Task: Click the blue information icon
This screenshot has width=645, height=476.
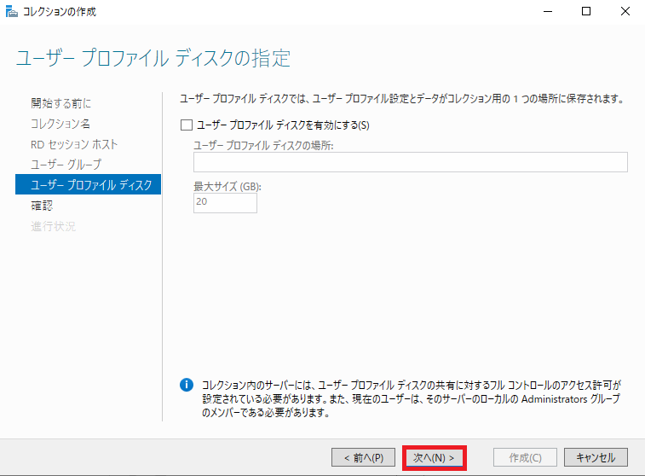Action: (x=187, y=385)
